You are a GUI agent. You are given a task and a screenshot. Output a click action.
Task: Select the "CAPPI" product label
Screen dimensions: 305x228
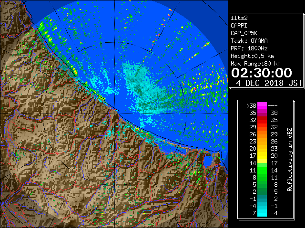[239, 26]
